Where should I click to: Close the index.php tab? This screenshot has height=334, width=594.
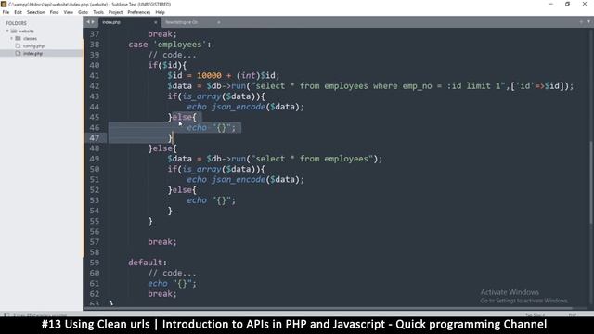point(155,22)
